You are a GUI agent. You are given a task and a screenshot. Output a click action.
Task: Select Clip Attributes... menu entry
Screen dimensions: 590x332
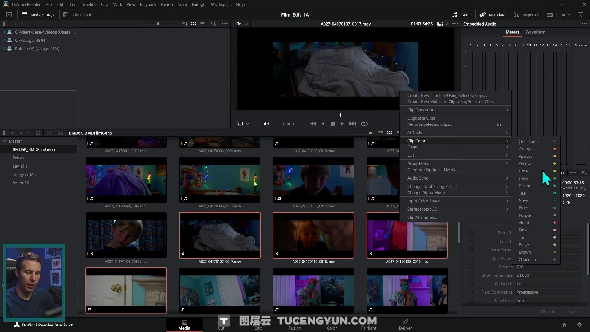click(x=422, y=217)
